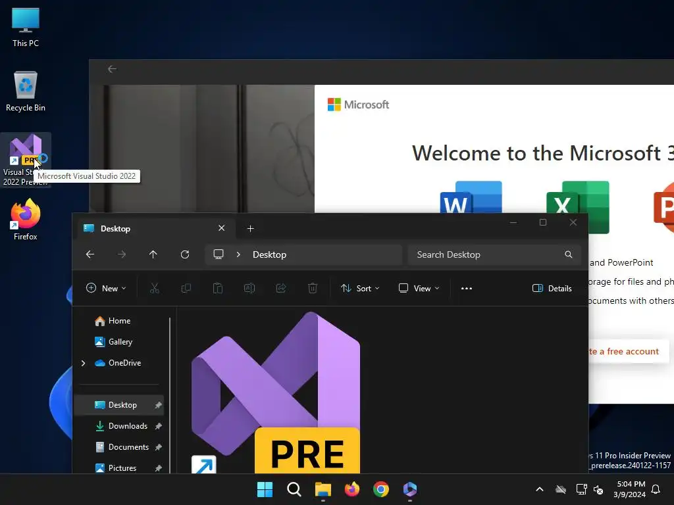Click OneDrive cloud tray icon
Viewport: 674px width, 505px height.
561,489
